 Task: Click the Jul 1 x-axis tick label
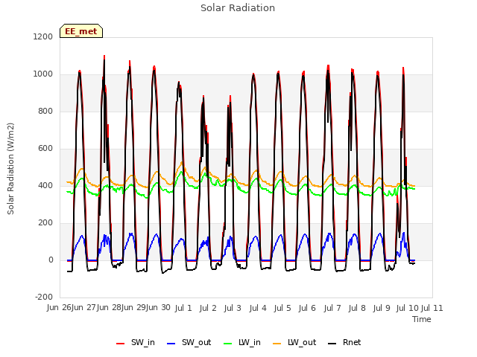pos(183,308)
